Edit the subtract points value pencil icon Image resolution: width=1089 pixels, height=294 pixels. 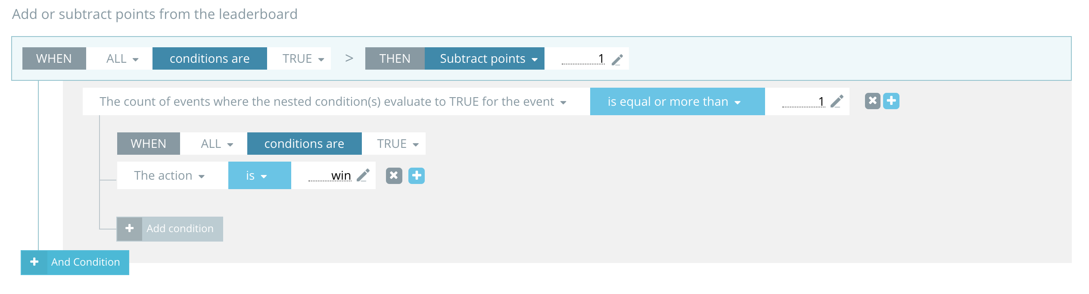coord(617,59)
